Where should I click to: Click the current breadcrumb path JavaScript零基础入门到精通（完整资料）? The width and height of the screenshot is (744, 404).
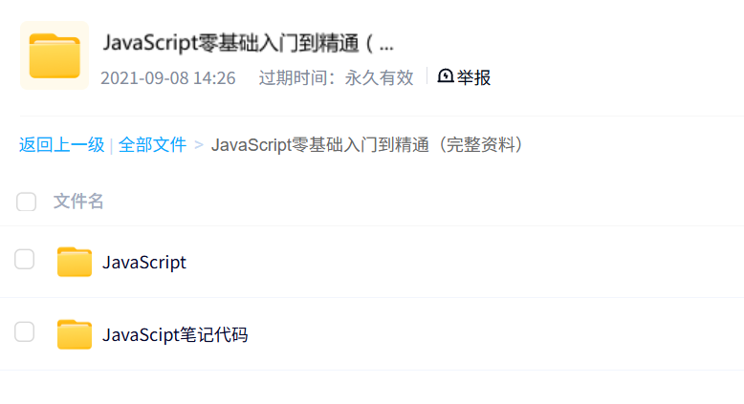click(368, 145)
